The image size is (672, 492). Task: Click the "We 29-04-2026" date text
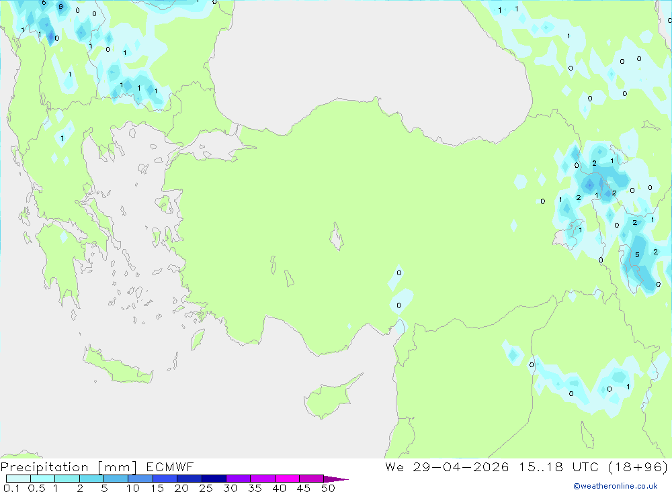pos(447,466)
